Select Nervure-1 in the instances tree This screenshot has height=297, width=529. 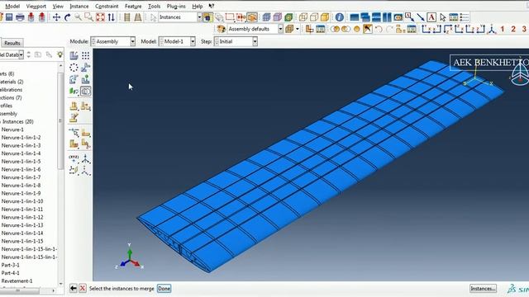pyautogui.click(x=12, y=130)
